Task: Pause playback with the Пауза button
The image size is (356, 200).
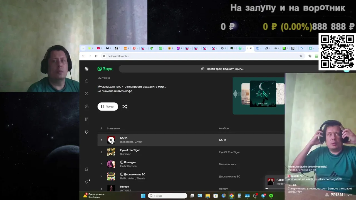Action: point(108,106)
